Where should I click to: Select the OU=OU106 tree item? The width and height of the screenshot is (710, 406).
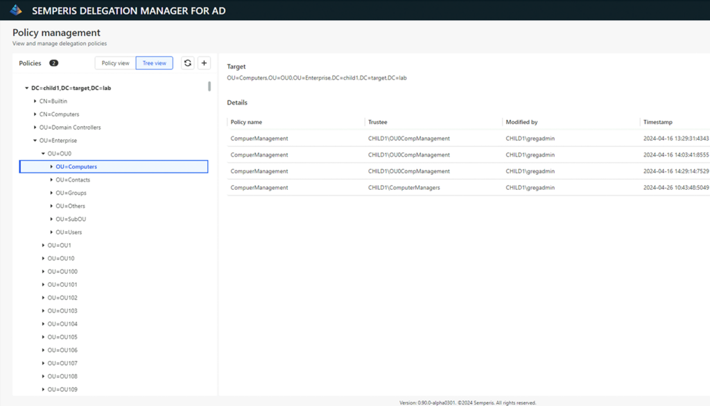(x=62, y=351)
